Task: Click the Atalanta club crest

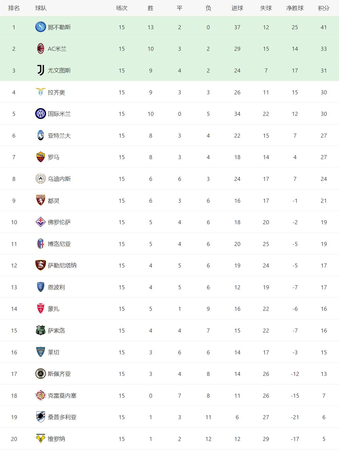Action: [41, 136]
